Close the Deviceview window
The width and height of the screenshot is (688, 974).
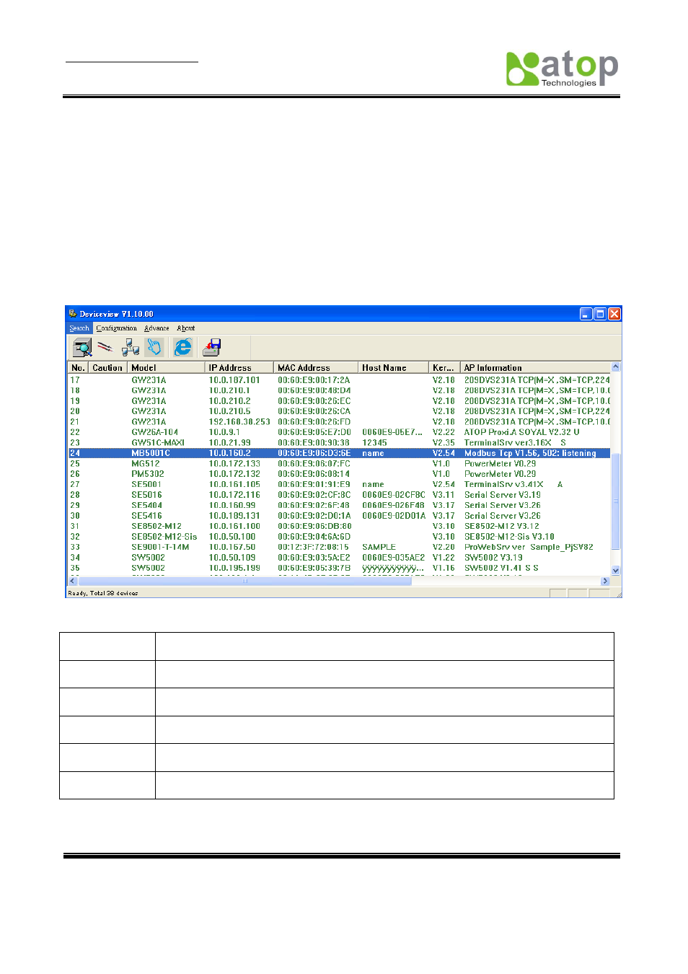coord(614,314)
